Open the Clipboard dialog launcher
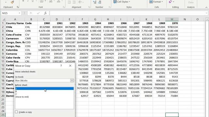The width and height of the screenshot is (209, 117). pyautogui.click(x=18, y=7)
